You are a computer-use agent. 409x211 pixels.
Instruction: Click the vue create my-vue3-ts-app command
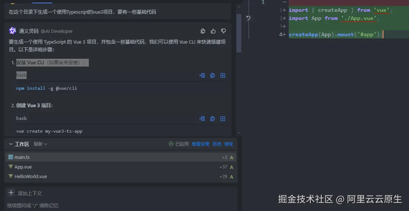49,131
